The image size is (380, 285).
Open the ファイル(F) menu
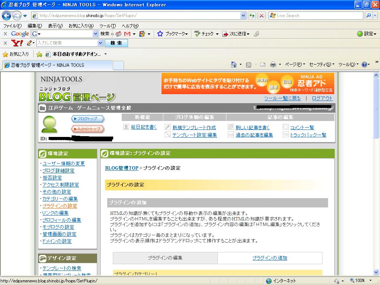pyautogui.click(x=12, y=26)
